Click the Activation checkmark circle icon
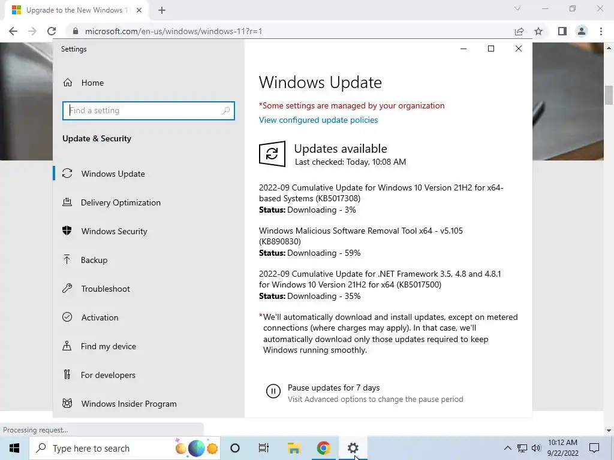This screenshot has width=614, height=460. [67, 317]
